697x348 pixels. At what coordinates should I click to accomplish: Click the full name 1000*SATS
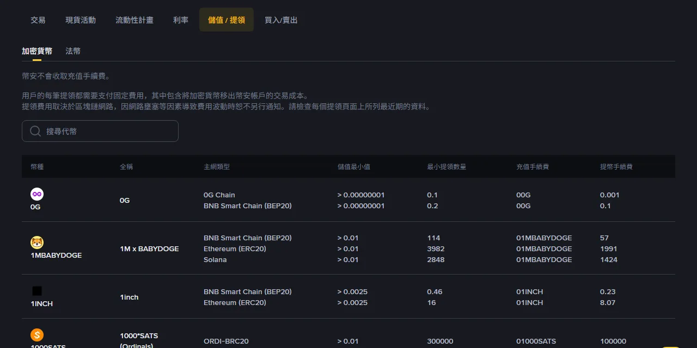point(139,336)
